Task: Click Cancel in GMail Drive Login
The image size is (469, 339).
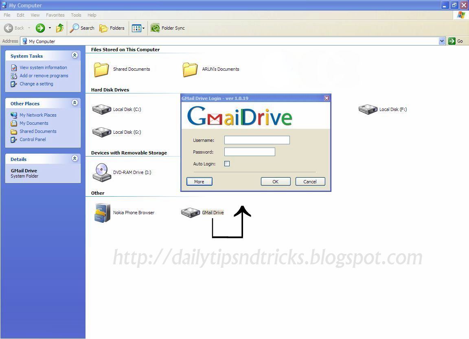Action: click(x=310, y=182)
